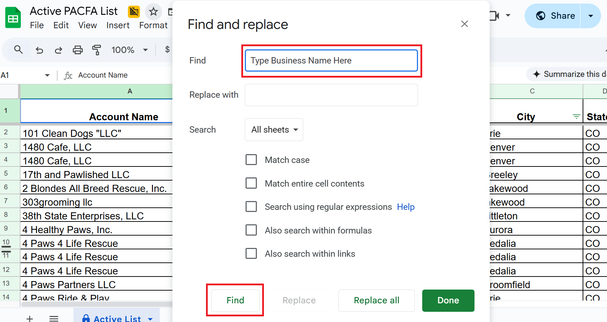Screen dimensions: 607x322
Task: Enable Match case
Action: coord(251,159)
